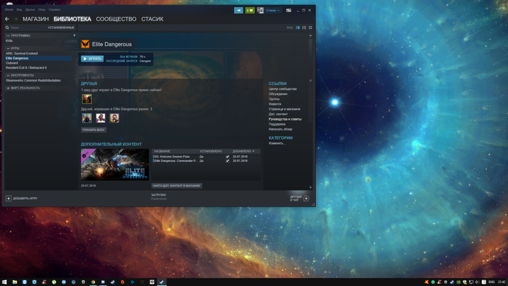Open the Steam menu

click(9, 9)
